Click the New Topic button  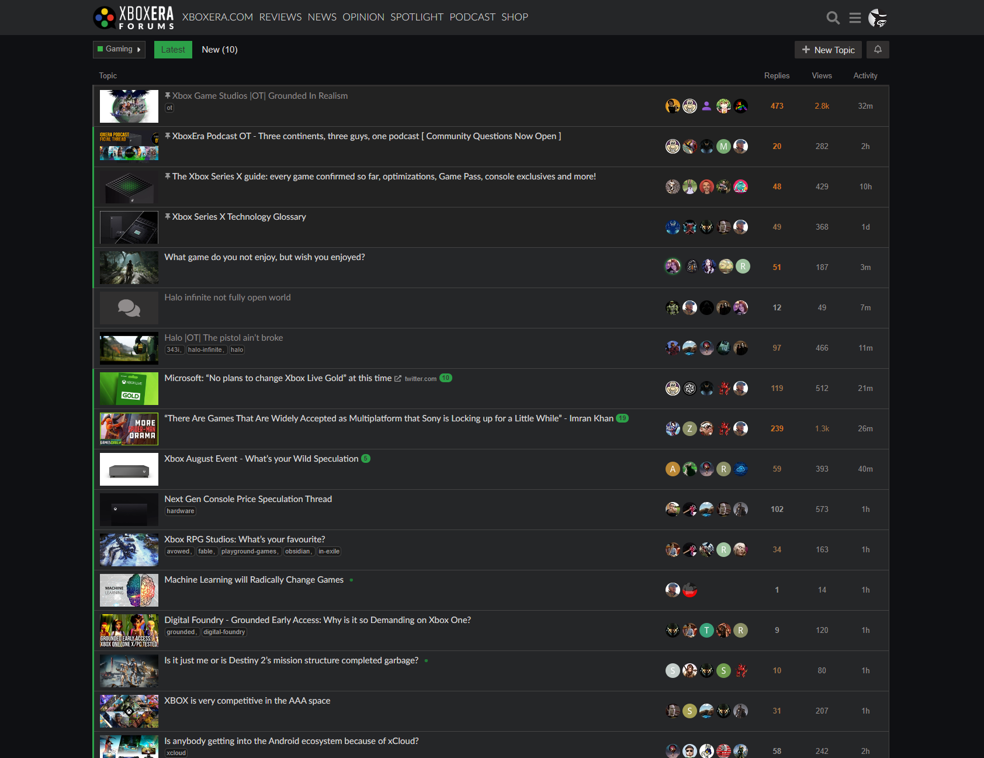coord(828,50)
